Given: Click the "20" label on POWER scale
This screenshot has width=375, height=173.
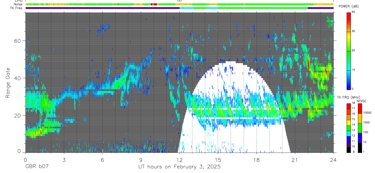Looking at the screenshot, I should (354, 50).
